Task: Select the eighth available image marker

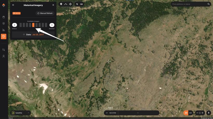Action: [x=43, y=25]
